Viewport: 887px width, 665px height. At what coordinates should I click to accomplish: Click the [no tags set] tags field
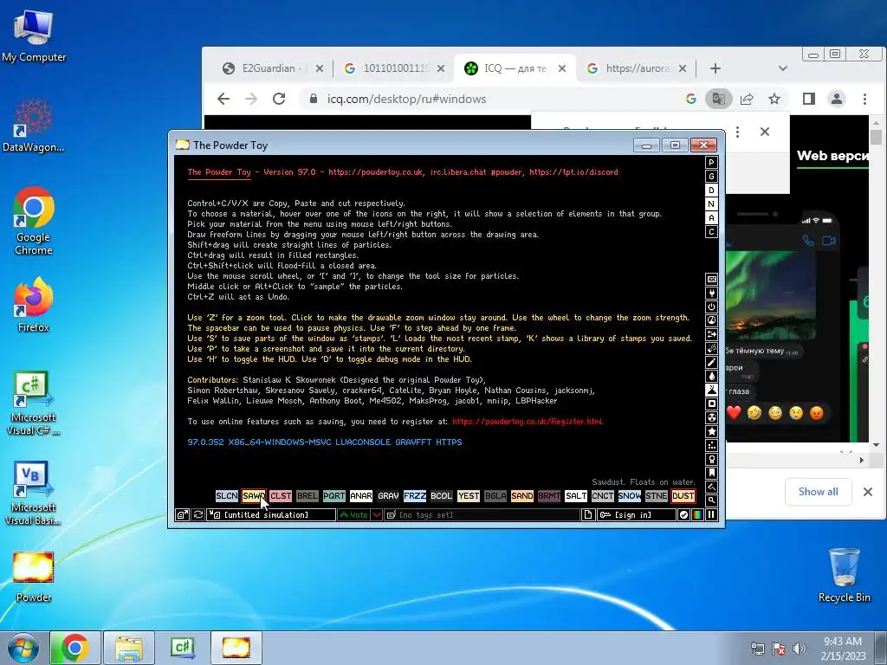(482, 514)
